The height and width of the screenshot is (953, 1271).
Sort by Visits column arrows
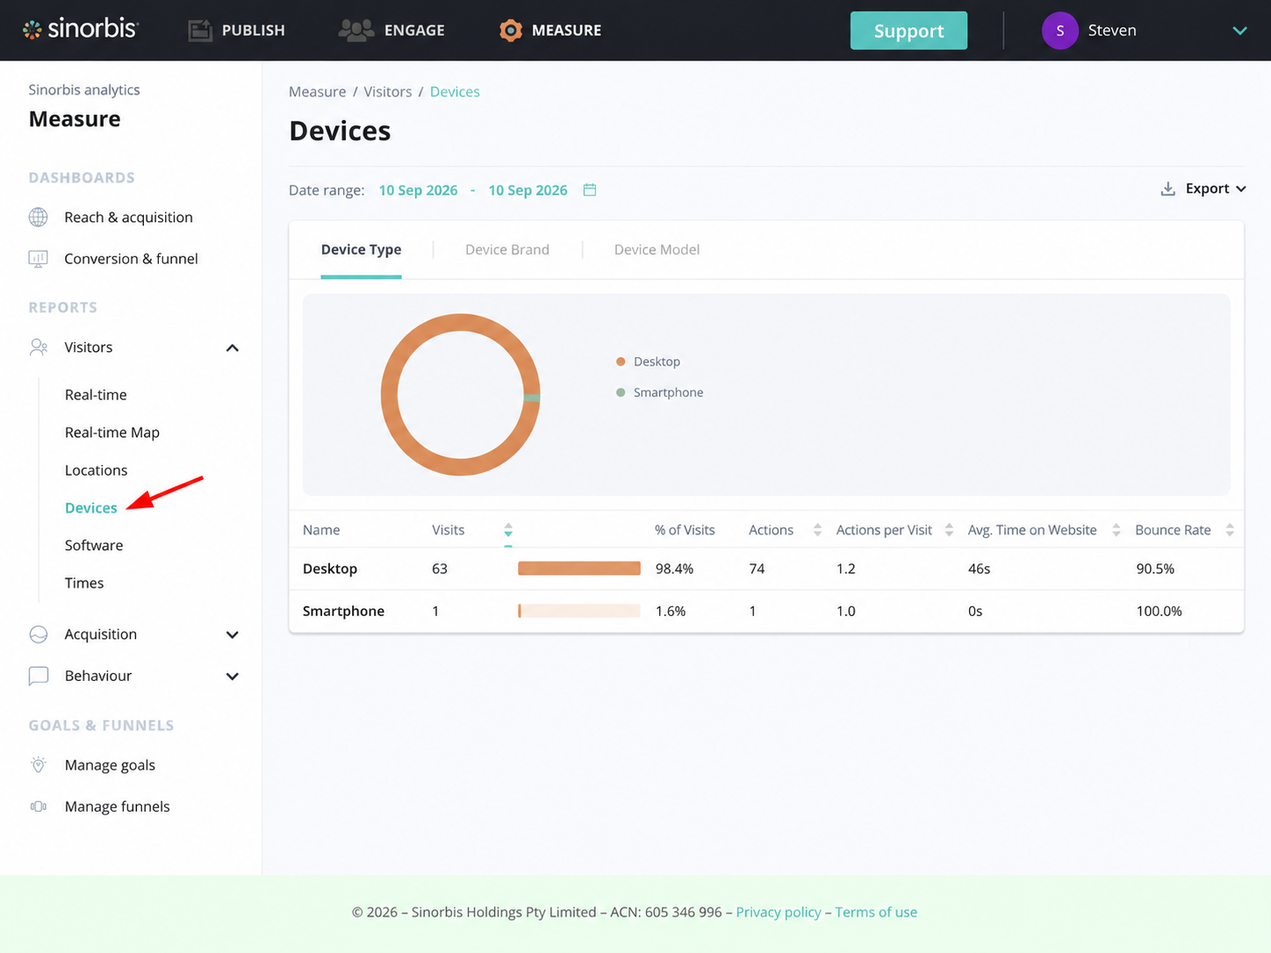click(508, 530)
